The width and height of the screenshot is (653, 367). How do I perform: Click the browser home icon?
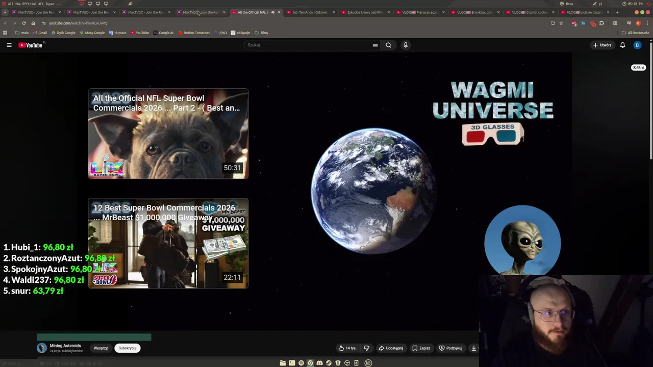click(33, 23)
